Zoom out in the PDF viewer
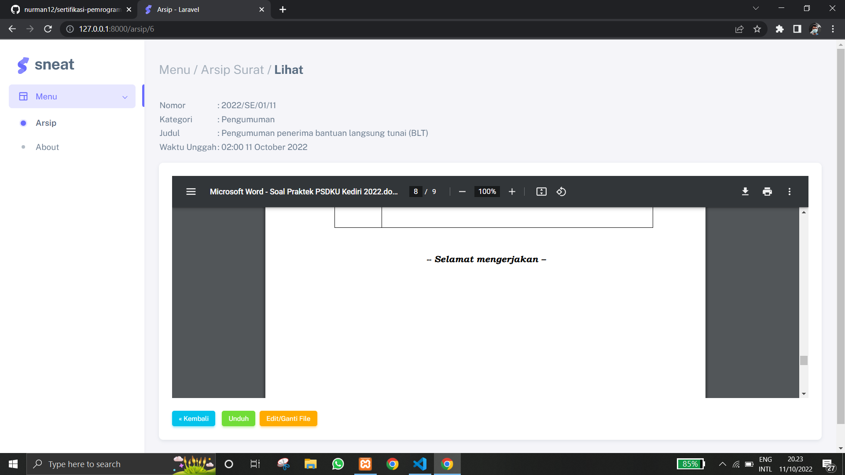The image size is (845, 475). [x=462, y=191]
